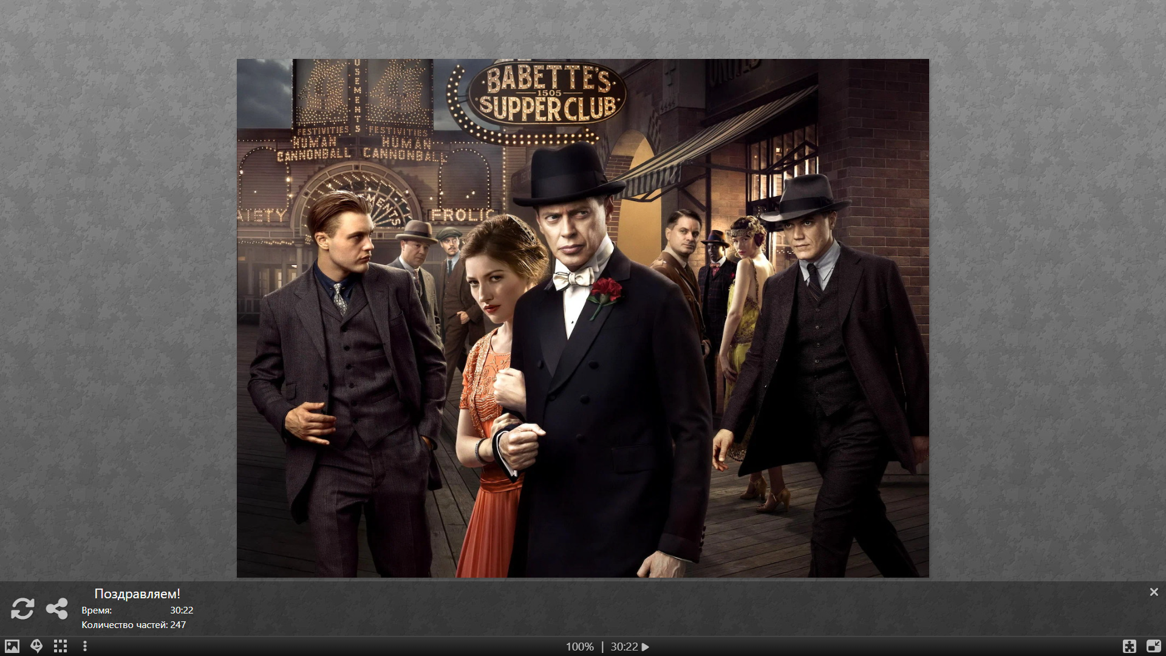1166x656 pixels.
Task: Click the Поздравляем! heading
Action: (137, 593)
